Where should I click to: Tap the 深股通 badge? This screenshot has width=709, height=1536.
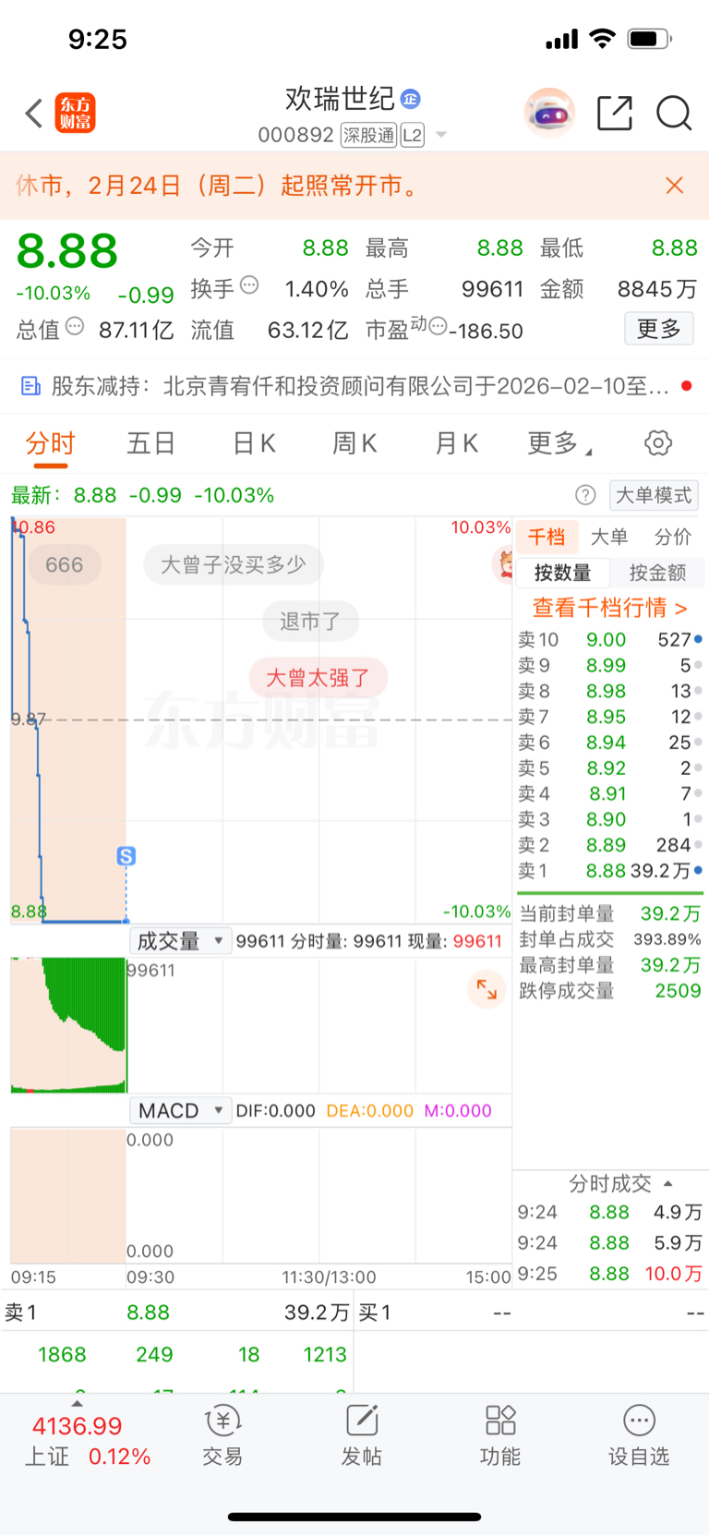point(368,135)
